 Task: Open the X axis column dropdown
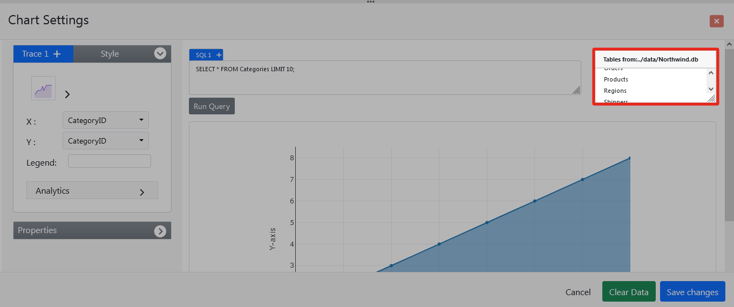click(x=106, y=120)
